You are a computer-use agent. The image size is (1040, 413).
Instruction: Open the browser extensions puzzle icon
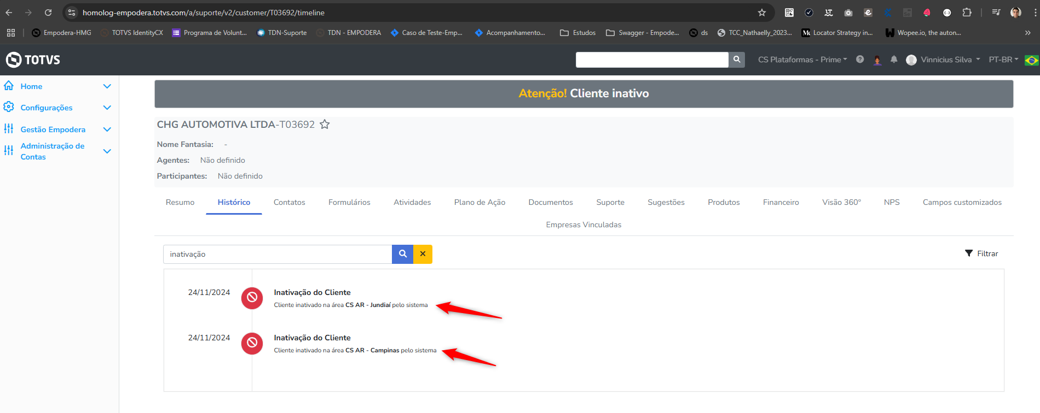coord(967,13)
